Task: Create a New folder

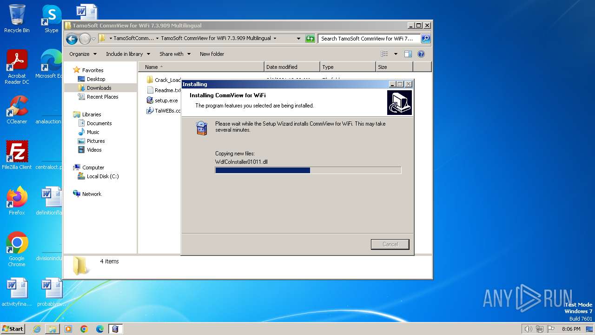Action: pyautogui.click(x=212, y=54)
